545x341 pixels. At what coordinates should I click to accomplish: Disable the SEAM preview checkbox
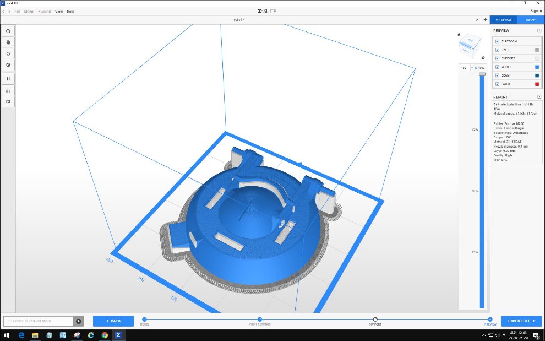(x=498, y=75)
